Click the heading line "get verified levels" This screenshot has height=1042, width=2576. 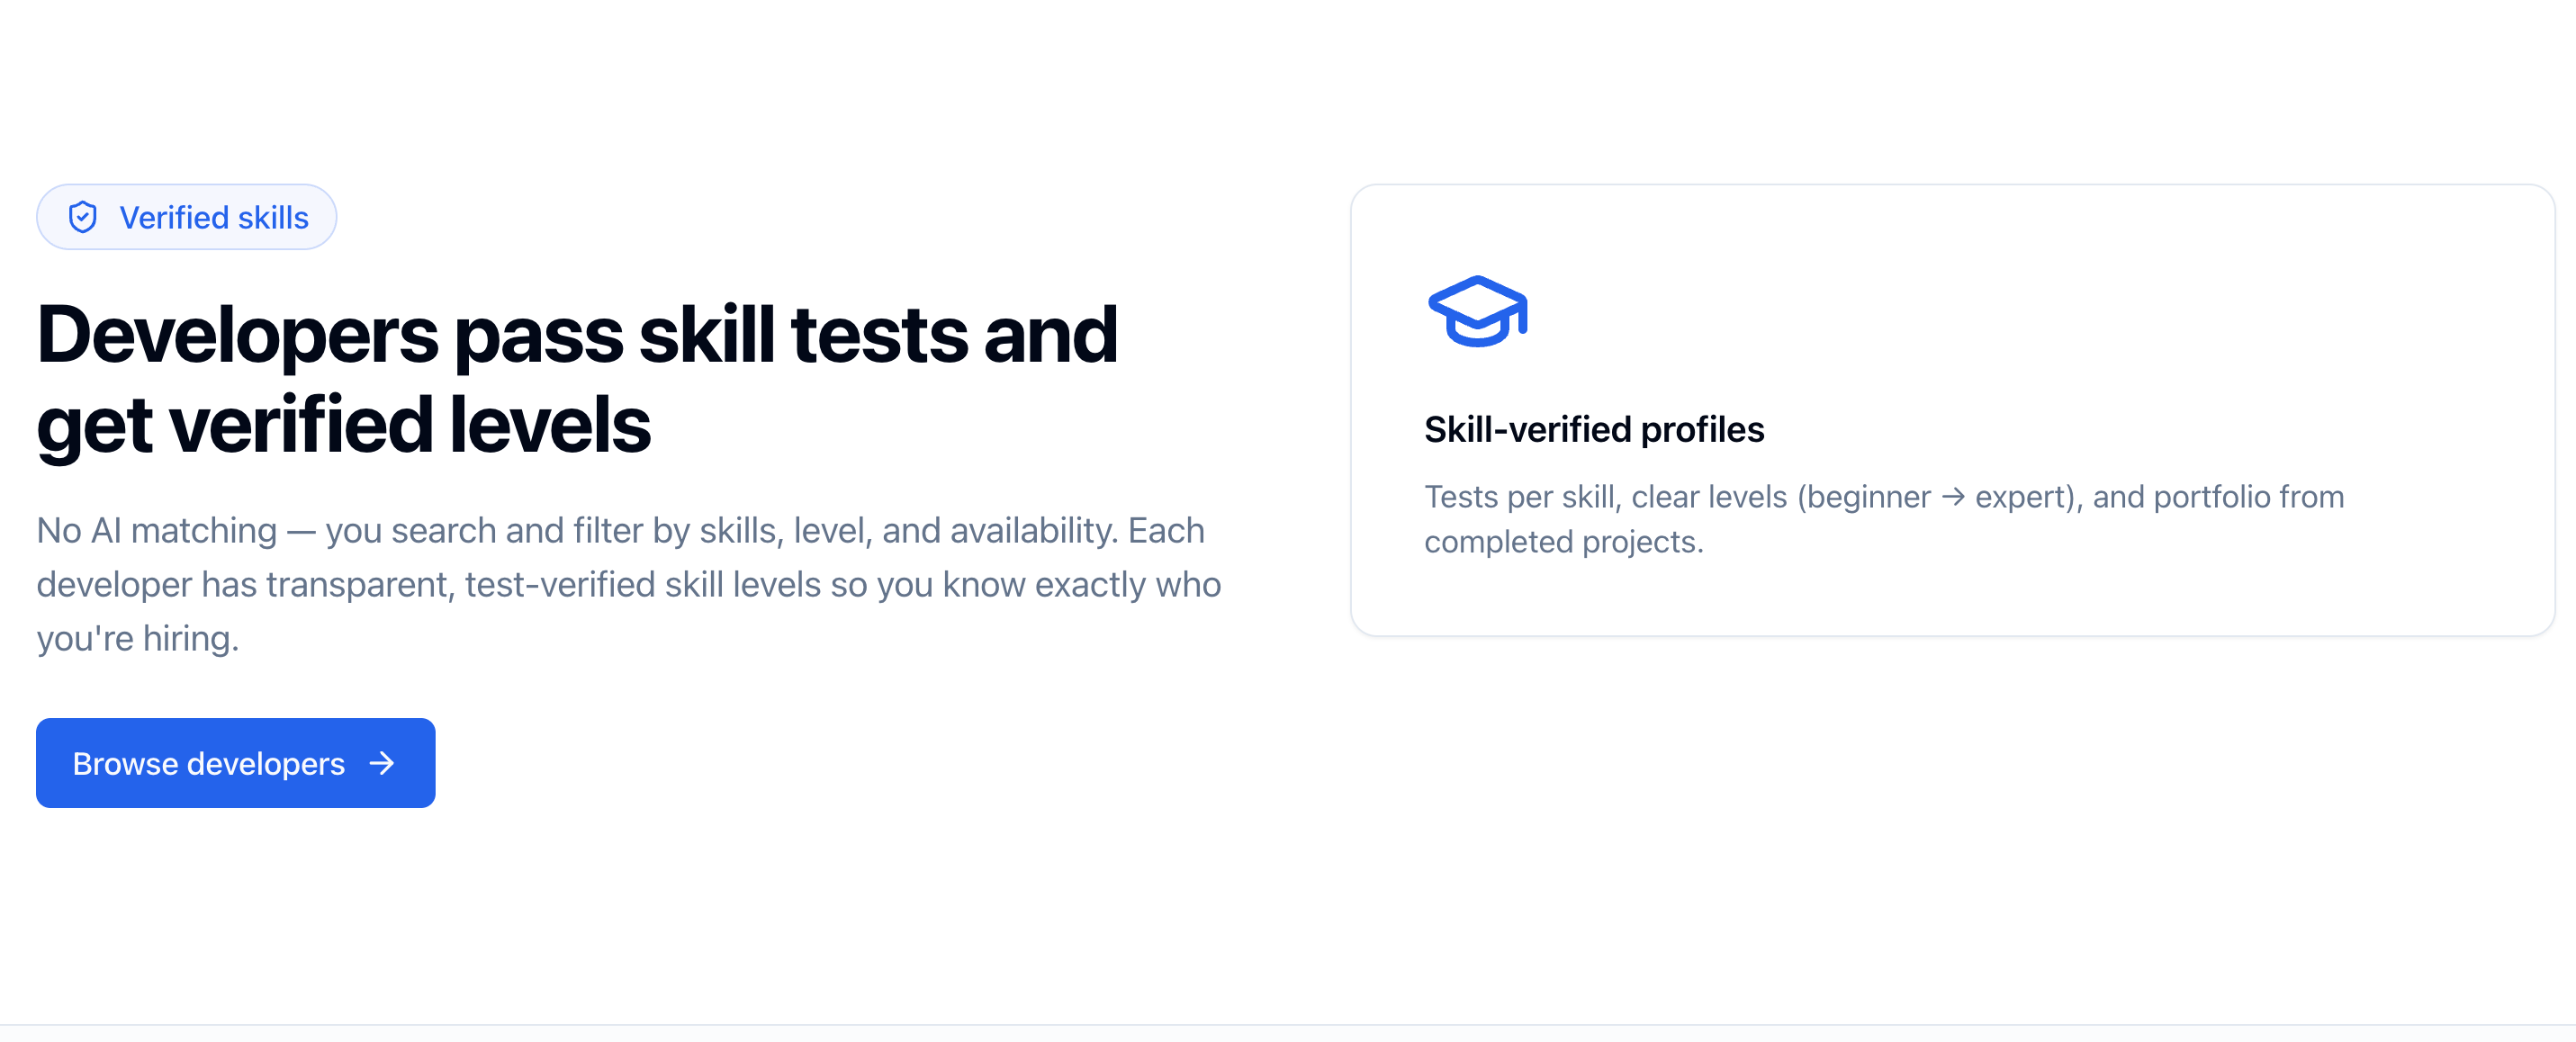(x=343, y=424)
